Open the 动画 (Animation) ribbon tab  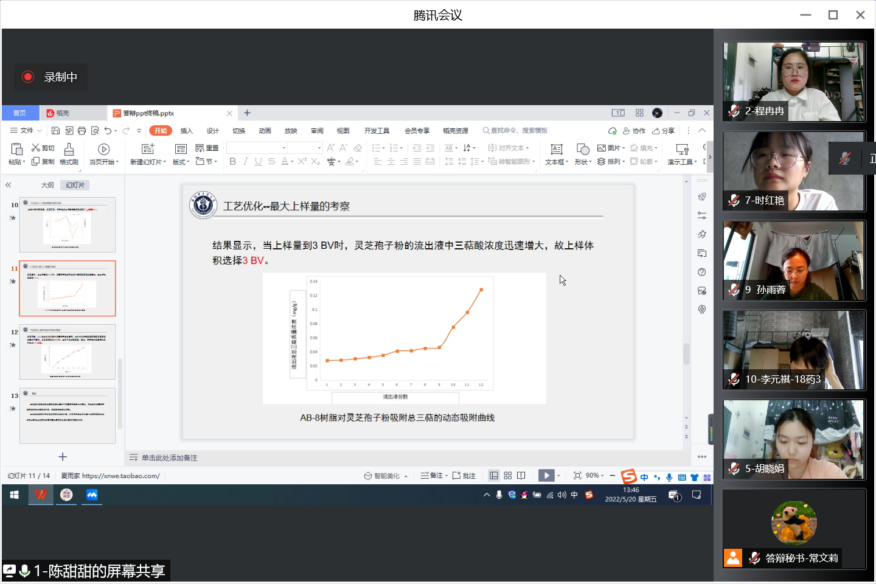[x=265, y=131]
